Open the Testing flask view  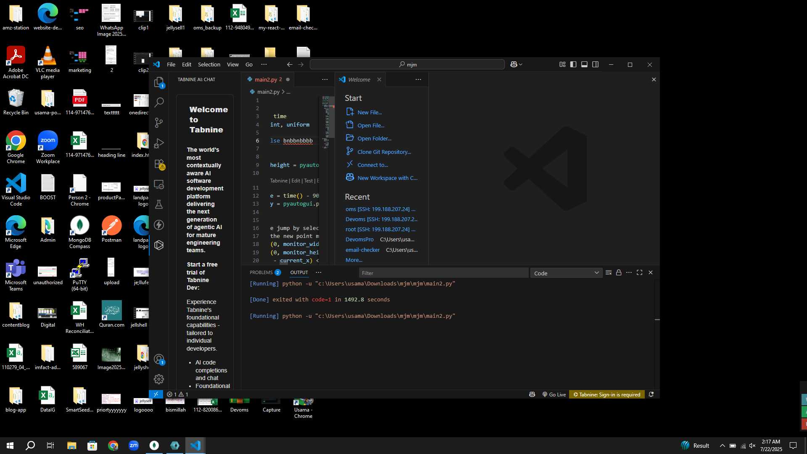[159, 205]
